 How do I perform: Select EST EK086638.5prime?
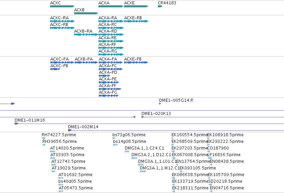(x=173, y=178)
